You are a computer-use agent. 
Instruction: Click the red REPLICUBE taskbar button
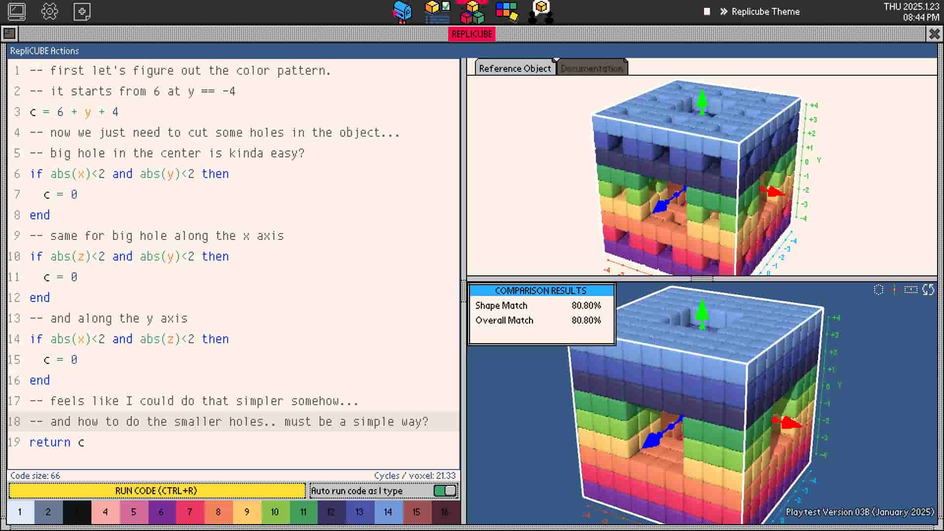472,34
